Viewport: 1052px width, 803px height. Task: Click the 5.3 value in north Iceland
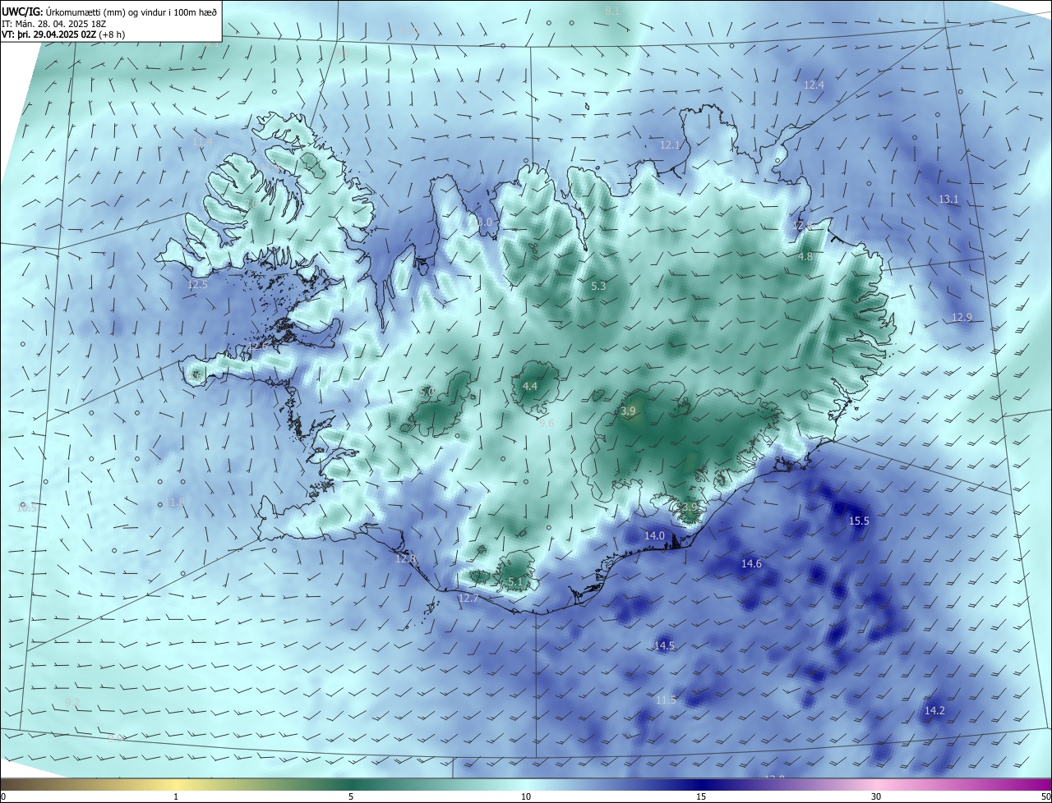click(x=598, y=287)
